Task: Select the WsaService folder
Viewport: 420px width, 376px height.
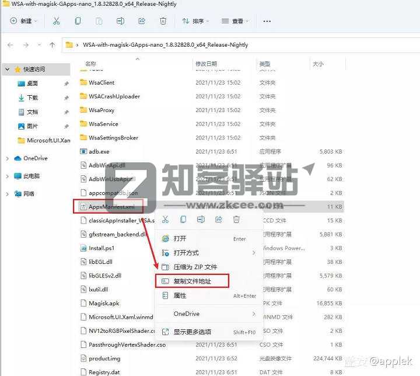Action: 103,124
